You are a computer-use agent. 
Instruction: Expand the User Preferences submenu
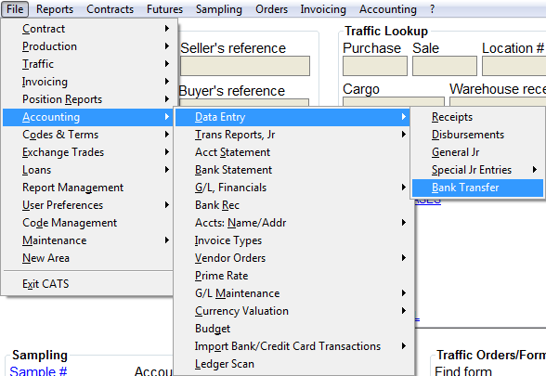tap(87, 205)
